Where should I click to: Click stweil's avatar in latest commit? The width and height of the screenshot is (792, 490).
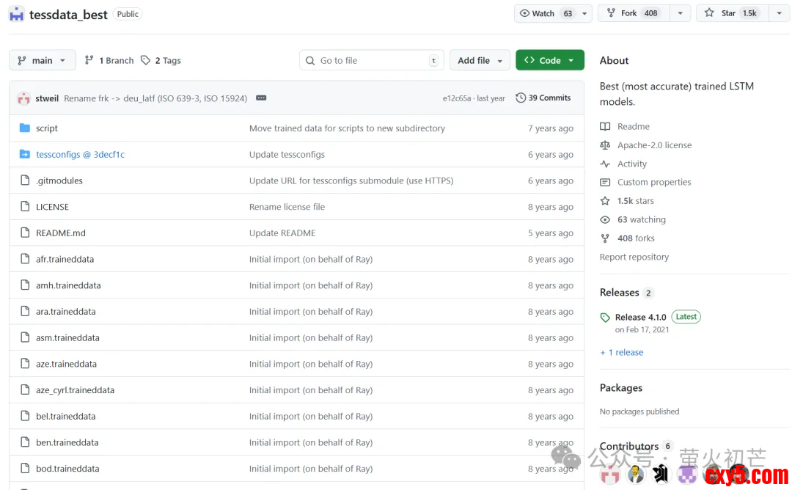[x=24, y=98]
